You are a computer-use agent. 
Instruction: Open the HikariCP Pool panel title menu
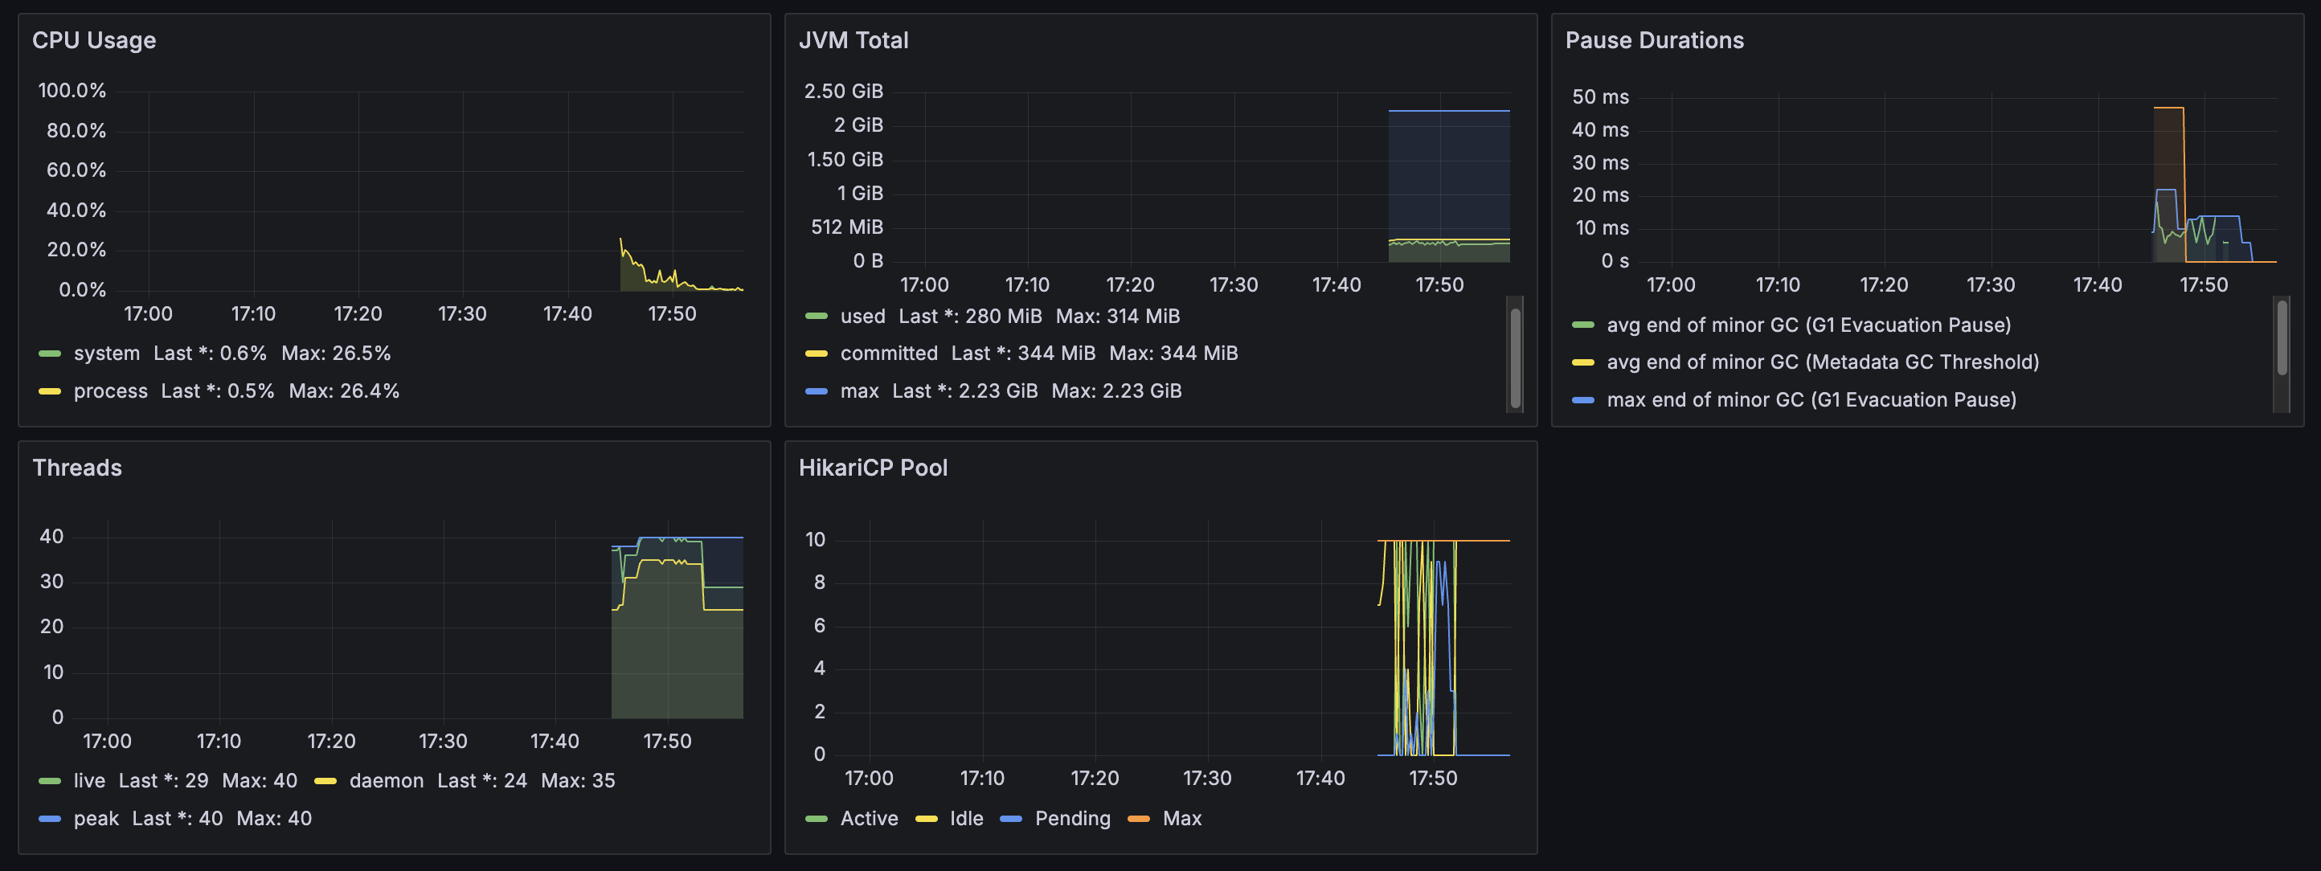coord(872,468)
